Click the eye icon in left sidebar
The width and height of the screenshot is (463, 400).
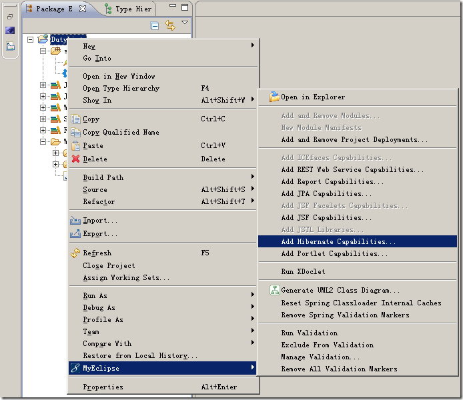pos(10,31)
